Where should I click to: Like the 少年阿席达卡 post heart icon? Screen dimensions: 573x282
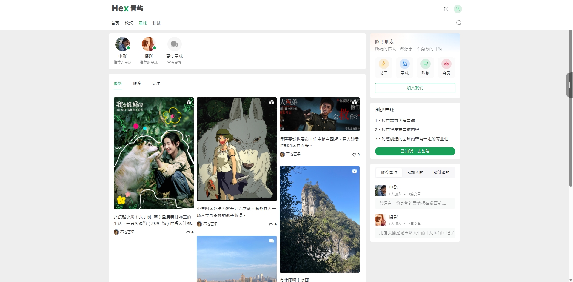point(271,225)
